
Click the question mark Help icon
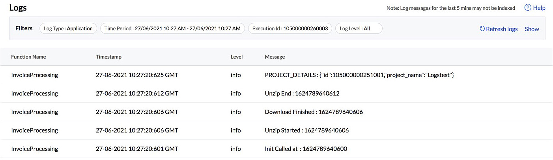(528, 8)
